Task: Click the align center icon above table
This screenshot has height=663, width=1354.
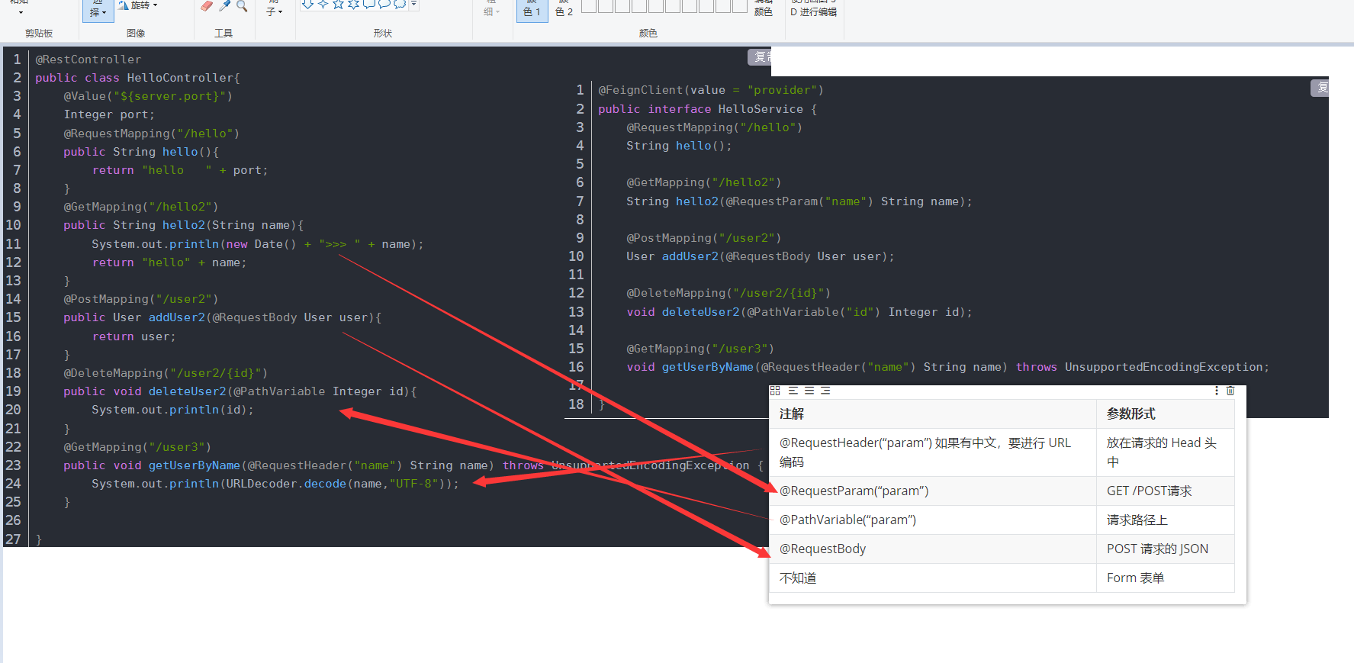Action: pos(809,391)
